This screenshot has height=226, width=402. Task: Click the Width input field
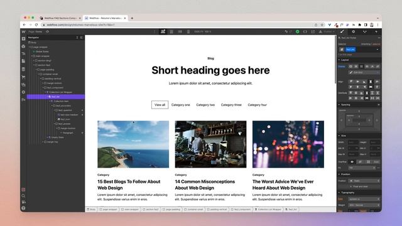[353, 143]
